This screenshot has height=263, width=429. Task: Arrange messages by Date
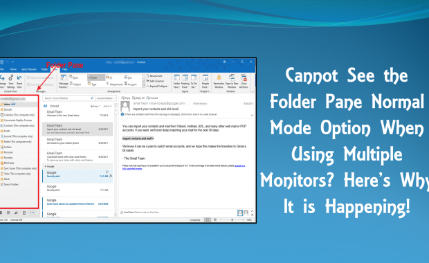click(x=74, y=78)
